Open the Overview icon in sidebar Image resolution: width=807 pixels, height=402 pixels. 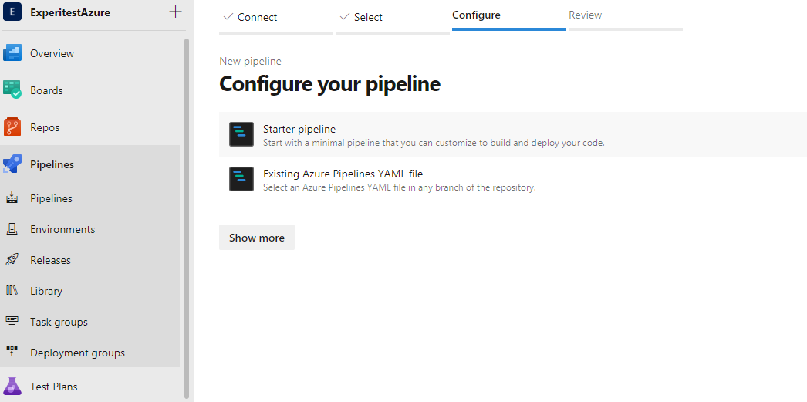[12, 53]
